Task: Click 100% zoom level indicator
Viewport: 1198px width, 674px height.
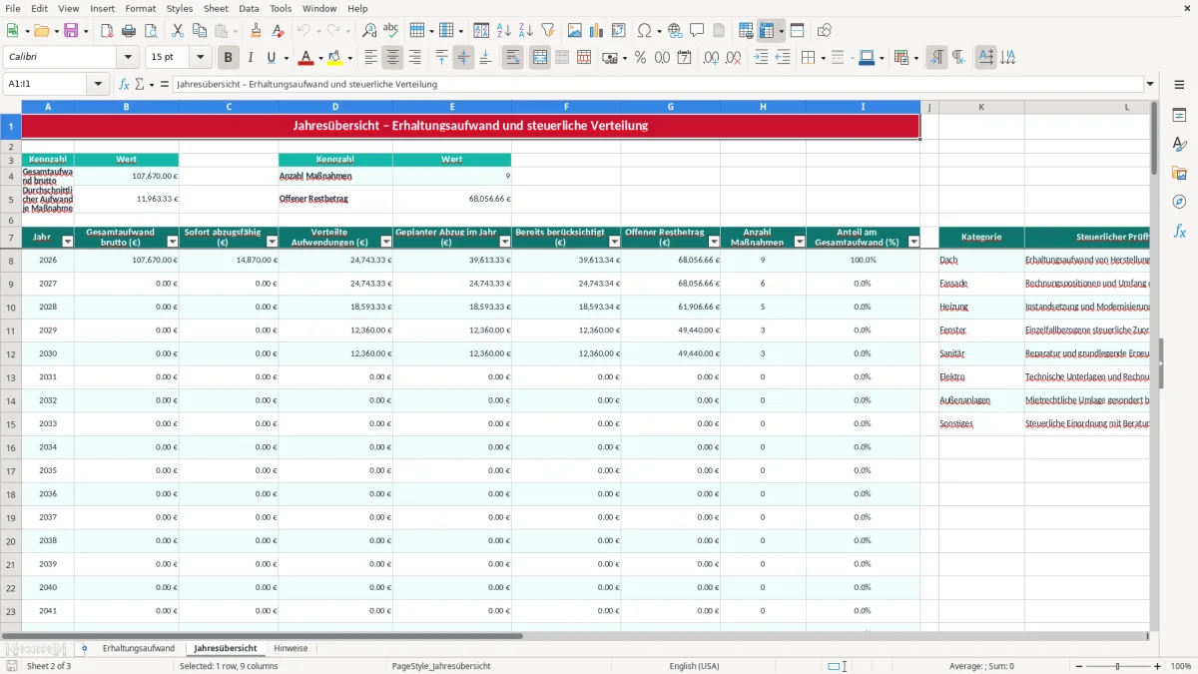Action: click(1180, 666)
